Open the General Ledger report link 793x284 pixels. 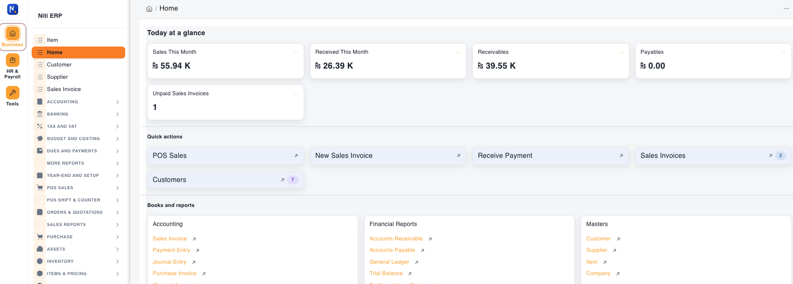coord(390,262)
